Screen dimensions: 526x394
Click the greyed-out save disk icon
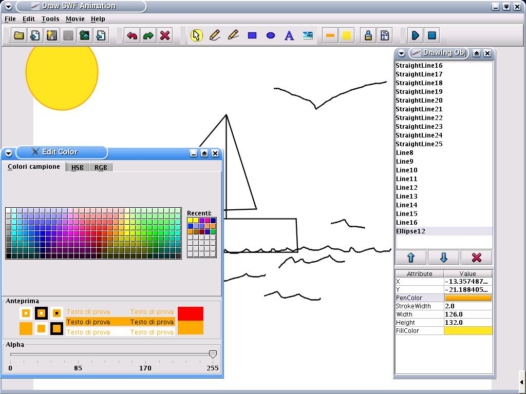(x=68, y=35)
